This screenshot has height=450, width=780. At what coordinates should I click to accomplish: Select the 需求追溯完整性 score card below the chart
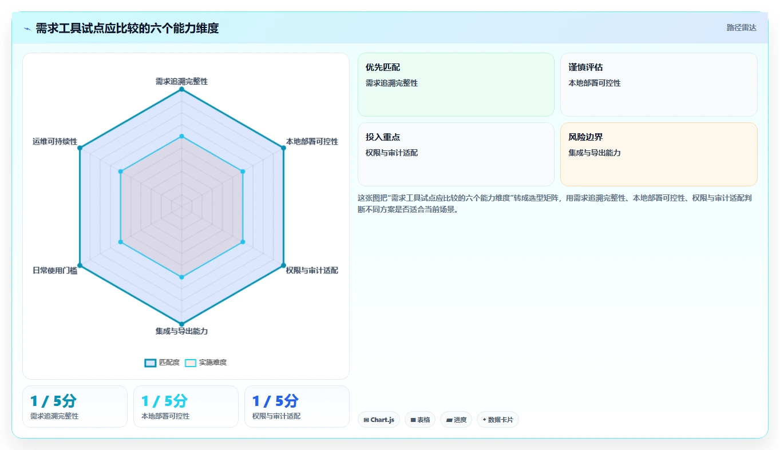pos(75,407)
